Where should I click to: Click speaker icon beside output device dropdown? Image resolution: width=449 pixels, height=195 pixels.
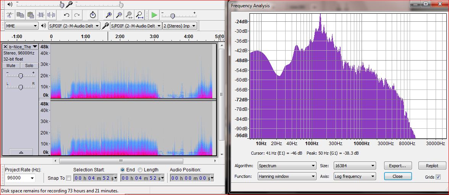click(44, 26)
